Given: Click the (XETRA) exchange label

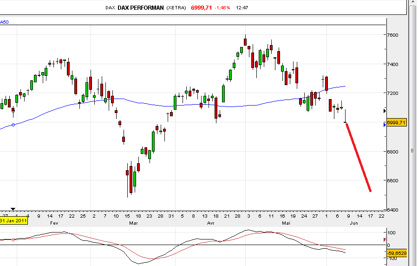Looking at the screenshot, I should click(176, 8).
